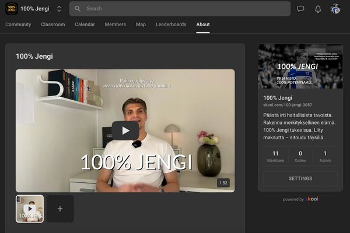The width and height of the screenshot is (350, 233).
Task: Click the 100% Jengi heading above the video
Action: [34, 56]
